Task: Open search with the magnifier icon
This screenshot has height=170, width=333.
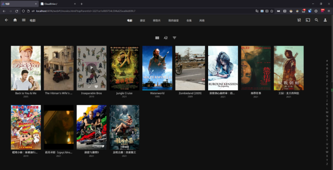Action: click(x=316, y=20)
